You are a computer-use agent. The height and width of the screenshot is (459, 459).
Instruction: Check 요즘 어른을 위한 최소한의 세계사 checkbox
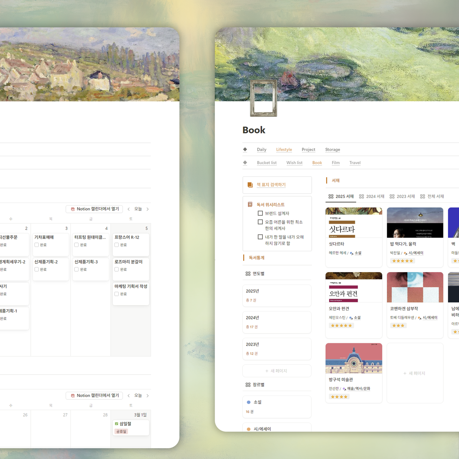point(260,222)
